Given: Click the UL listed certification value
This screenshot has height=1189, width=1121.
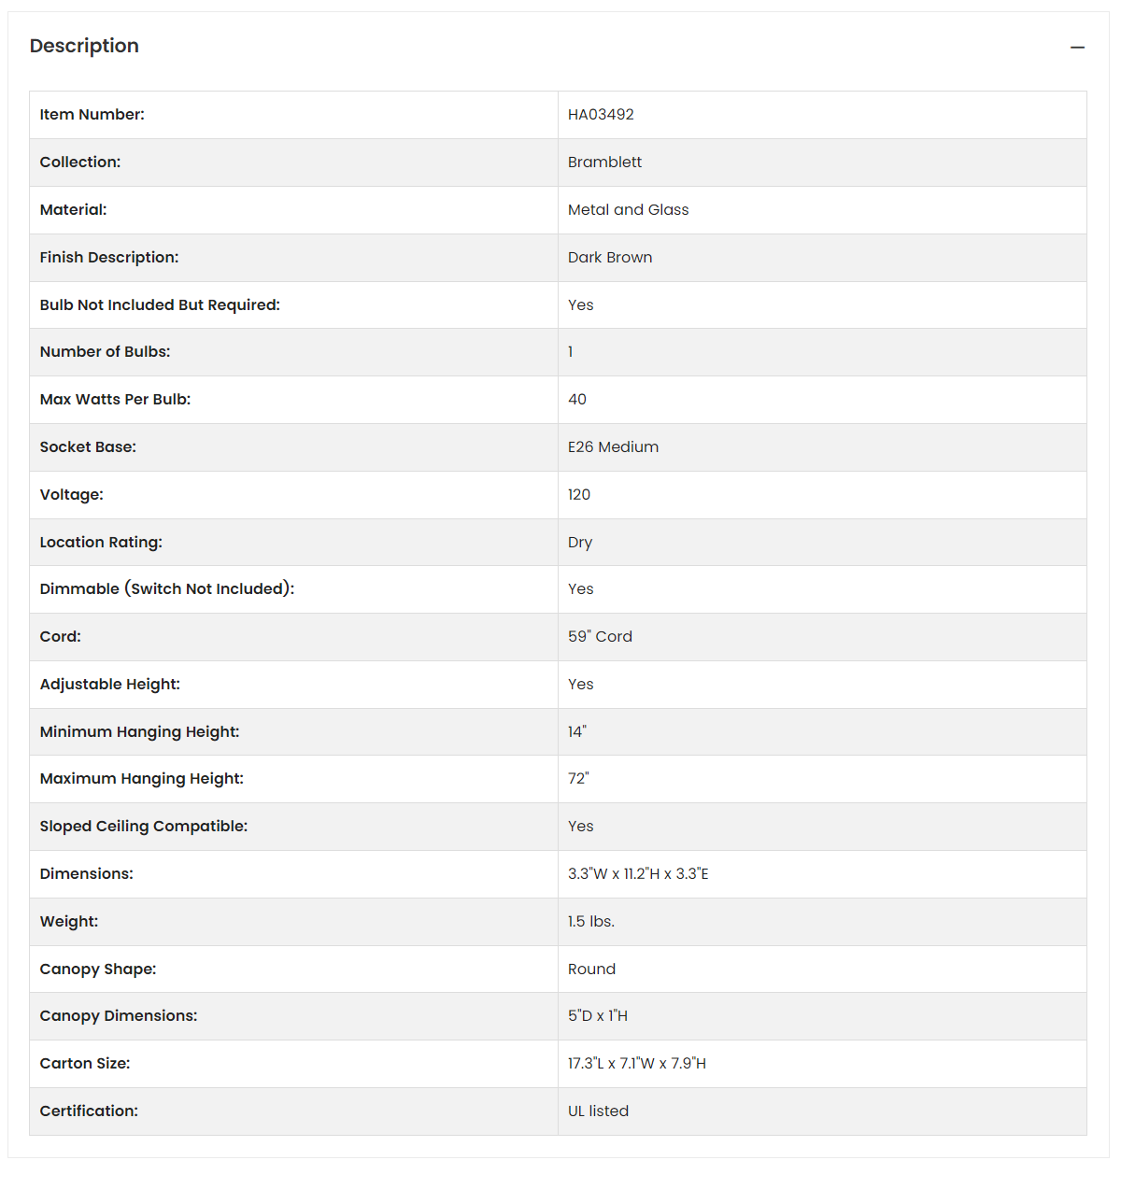Looking at the screenshot, I should click(598, 1111).
